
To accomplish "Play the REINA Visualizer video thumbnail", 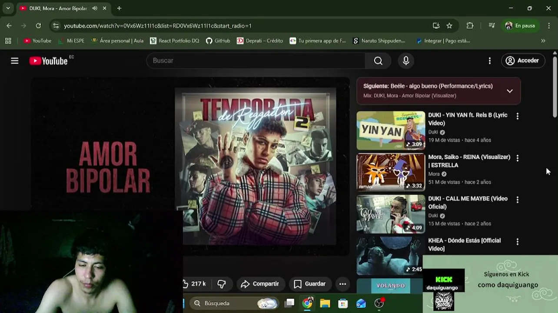I will [x=391, y=172].
